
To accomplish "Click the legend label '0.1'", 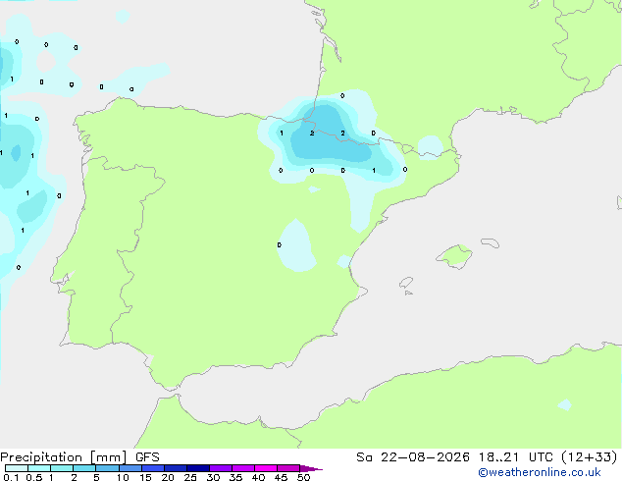I will point(11,477).
